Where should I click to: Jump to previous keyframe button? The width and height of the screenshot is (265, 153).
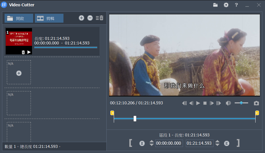[184, 103]
